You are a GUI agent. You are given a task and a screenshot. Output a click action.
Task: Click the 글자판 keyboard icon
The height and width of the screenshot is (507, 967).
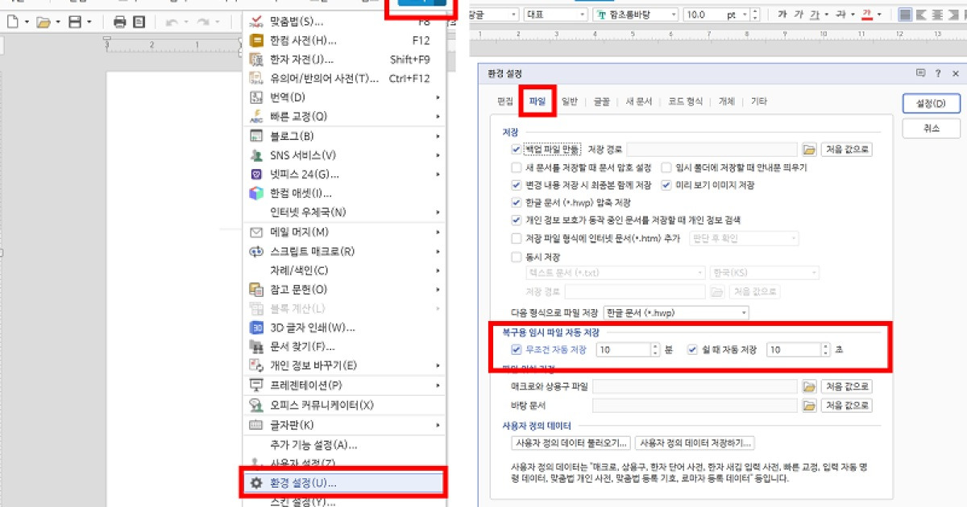[257, 425]
